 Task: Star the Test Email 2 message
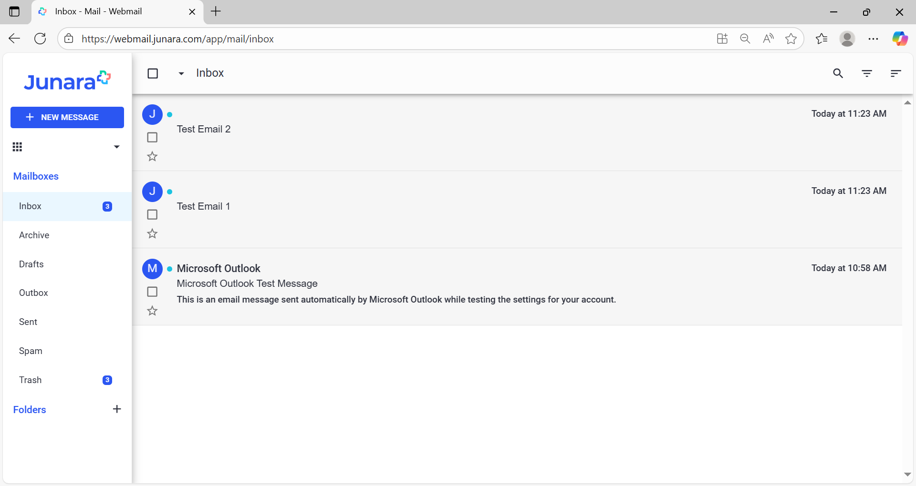(x=152, y=156)
